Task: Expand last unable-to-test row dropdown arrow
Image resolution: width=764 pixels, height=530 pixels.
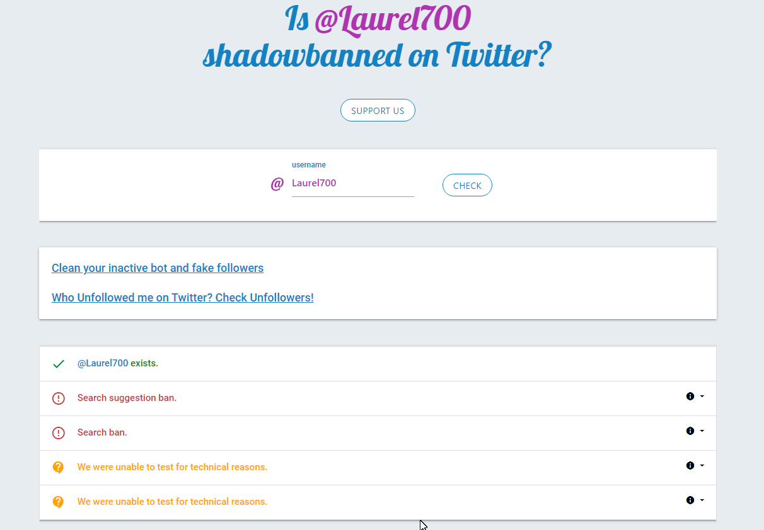Action: 702,500
